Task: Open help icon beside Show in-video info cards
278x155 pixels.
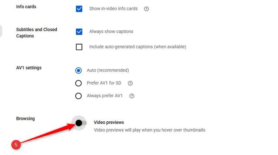Action: (146, 9)
